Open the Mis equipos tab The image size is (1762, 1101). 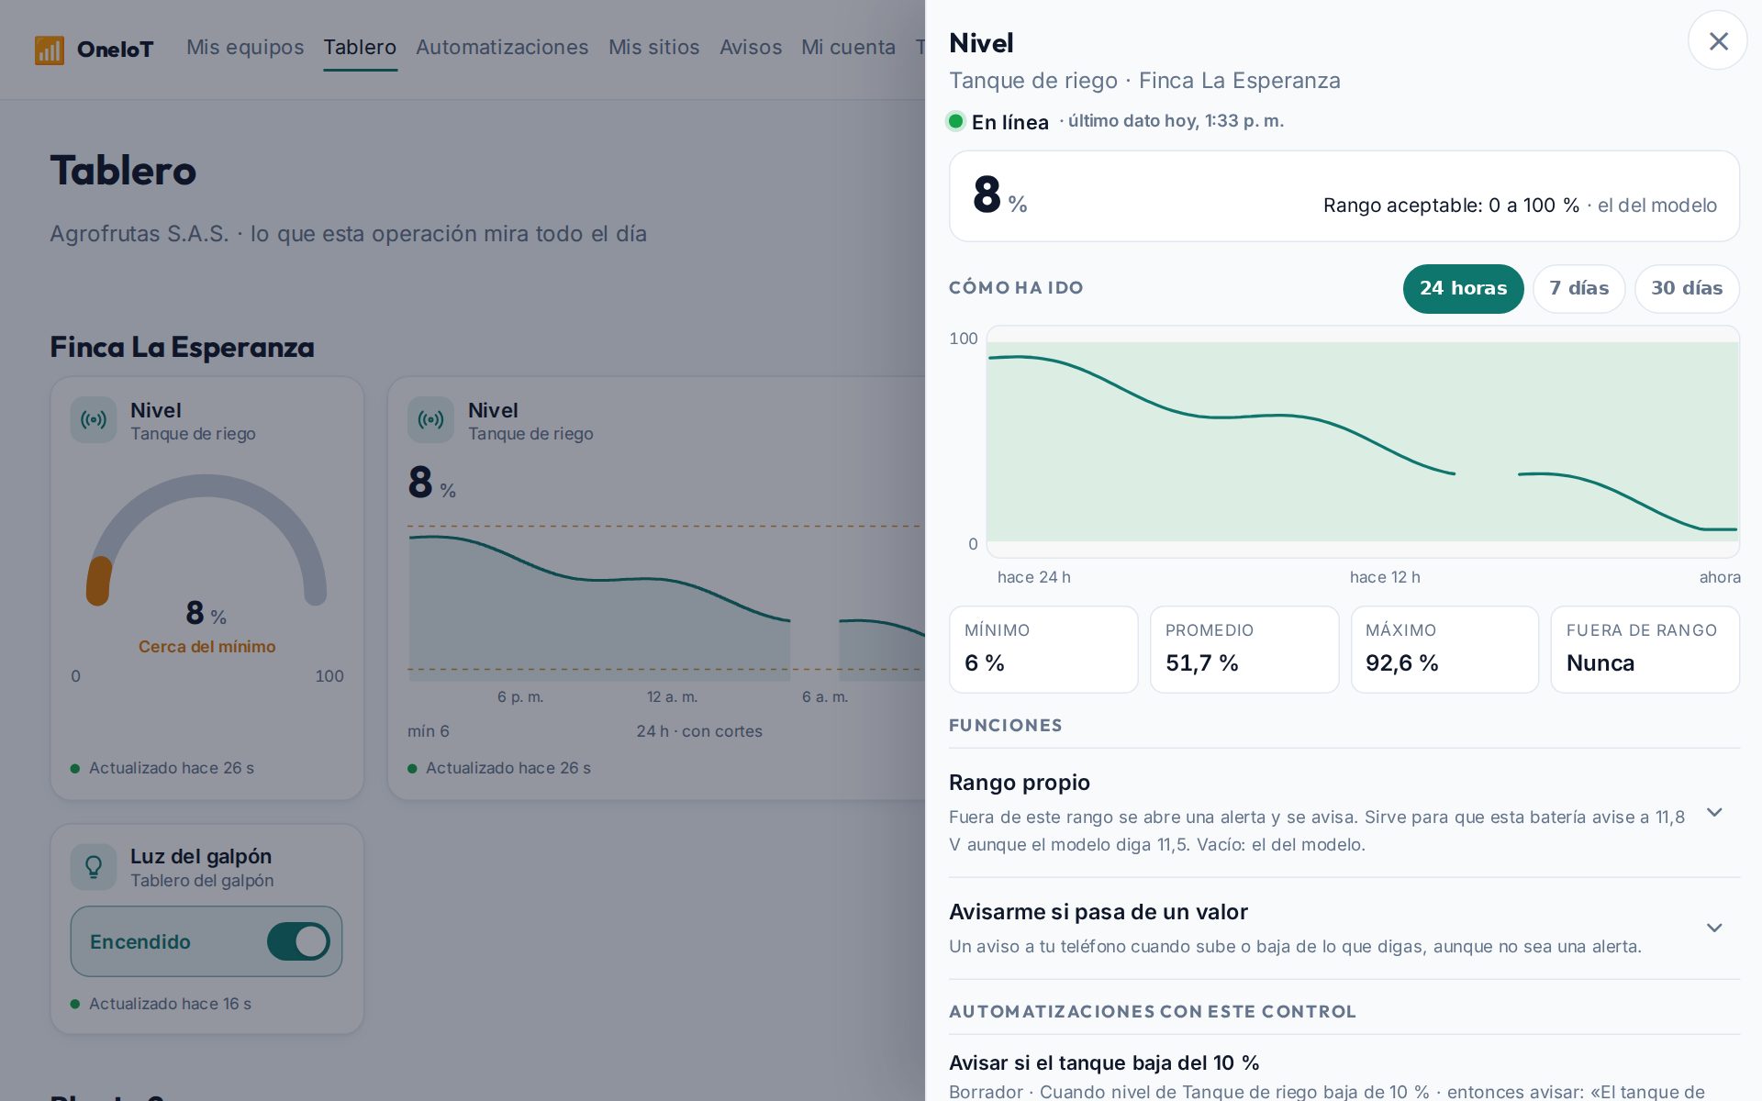(x=245, y=48)
